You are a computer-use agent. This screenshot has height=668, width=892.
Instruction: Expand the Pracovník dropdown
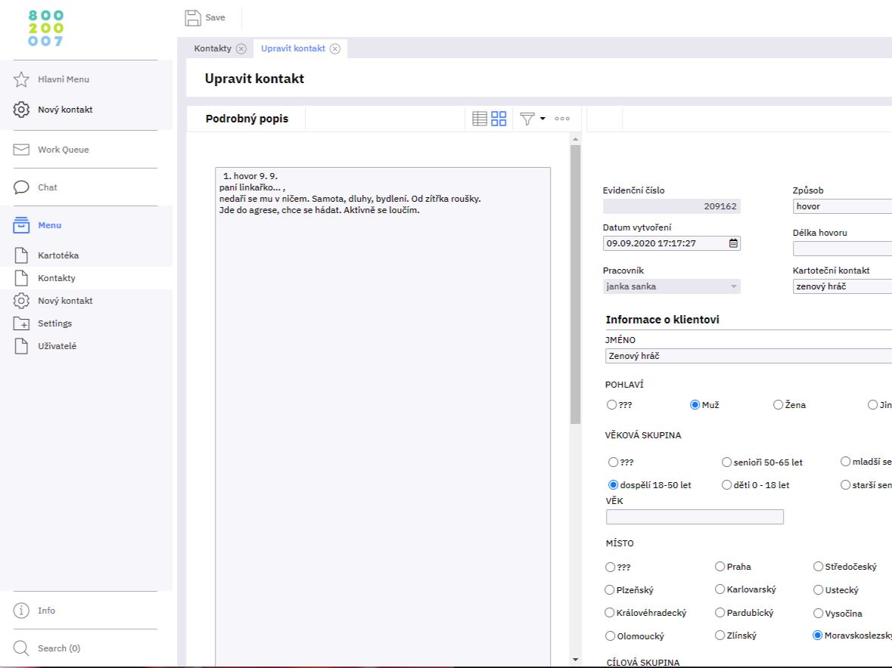click(x=732, y=286)
